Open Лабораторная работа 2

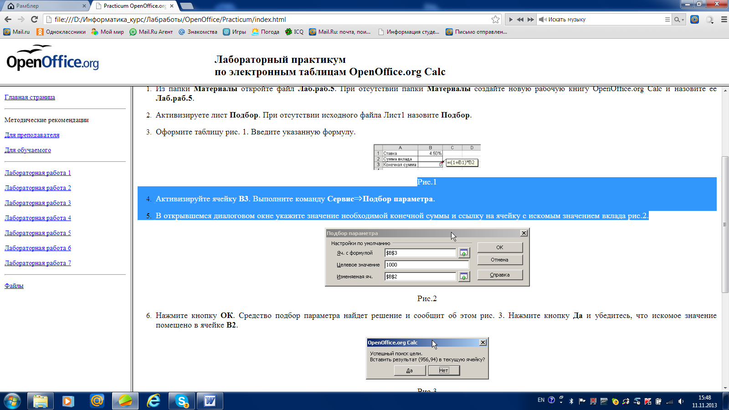[38, 188]
